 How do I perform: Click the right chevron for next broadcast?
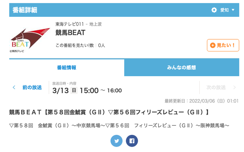(x=234, y=87)
